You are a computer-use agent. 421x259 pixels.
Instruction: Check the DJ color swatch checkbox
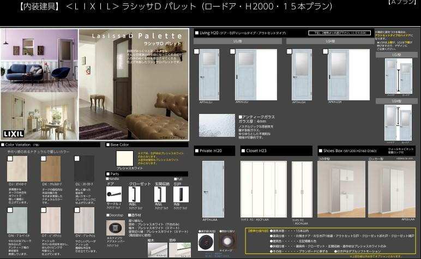point(10,159)
